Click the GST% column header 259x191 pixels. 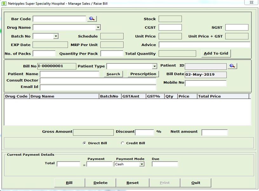point(155,96)
